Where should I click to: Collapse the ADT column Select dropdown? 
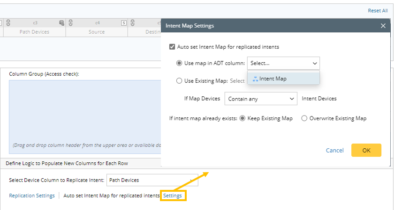(x=314, y=63)
